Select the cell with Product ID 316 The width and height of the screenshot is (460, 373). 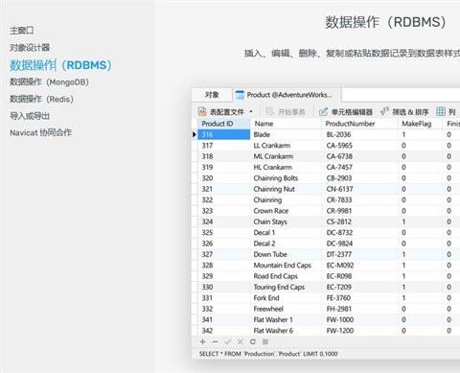pyautogui.click(x=223, y=134)
